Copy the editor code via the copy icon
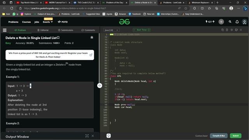Screen dimensions: 249x140 point(223,30)
